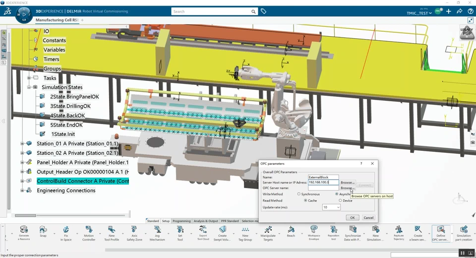This screenshot has width=476, height=258.
Task: Open the share arrow icon
Action: point(460,11)
